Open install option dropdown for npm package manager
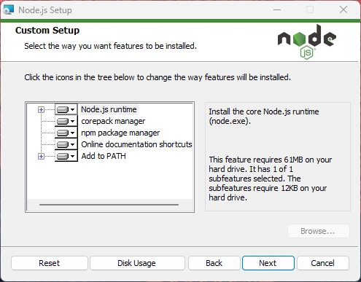The height and width of the screenshot is (282, 361). 66,133
